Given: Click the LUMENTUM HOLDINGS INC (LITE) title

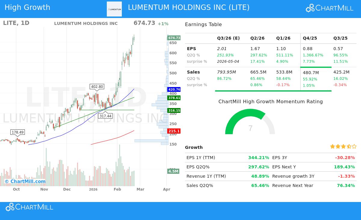Looking at the screenshot, I should [189, 7].
